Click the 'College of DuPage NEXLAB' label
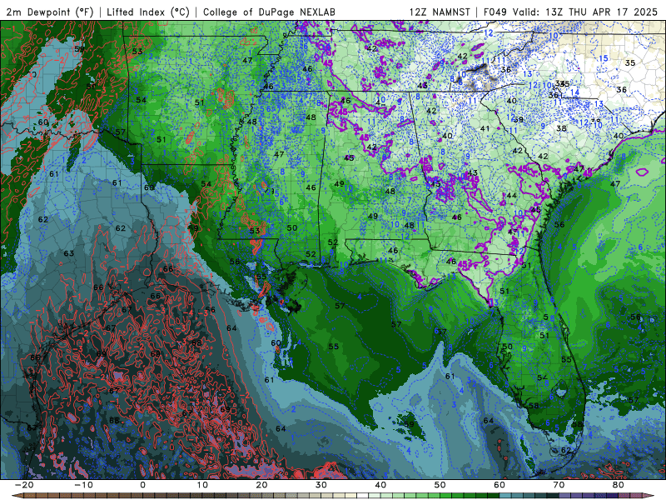Screen dimensions: 666x500 (x=269, y=12)
